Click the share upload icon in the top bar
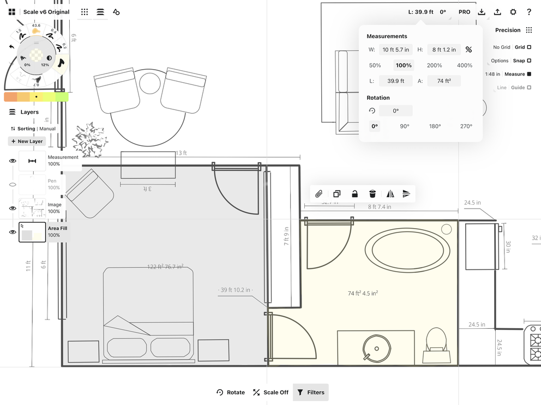Viewport: 541px width, 405px height. point(497,11)
